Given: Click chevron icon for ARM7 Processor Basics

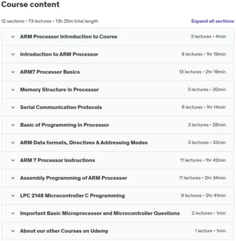Looking at the screenshot, I should coord(13,72).
